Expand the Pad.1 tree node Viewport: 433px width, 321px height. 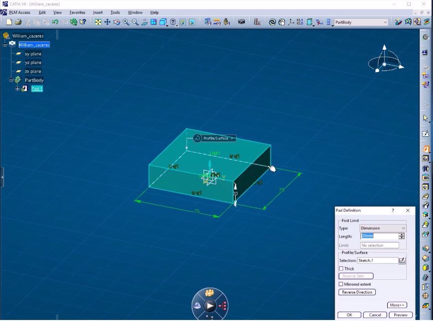17,89
